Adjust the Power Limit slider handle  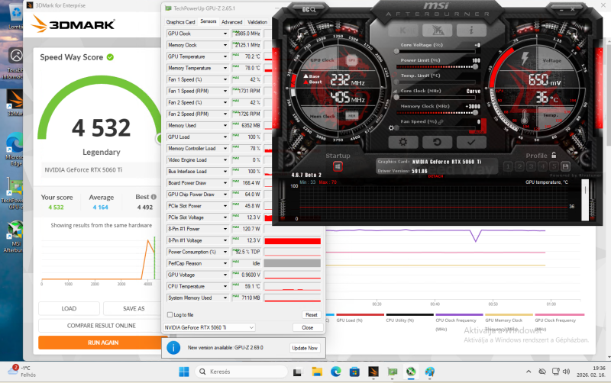pos(475,66)
